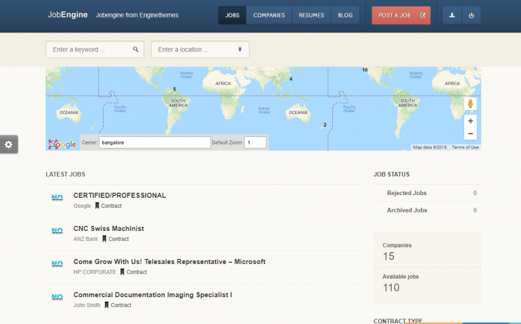
Task: Click the John Smith company link
Action: click(x=87, y=305)
